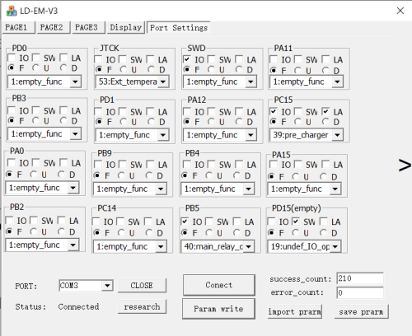Open the SWD function dropdown
Screen dimensions: 412x336
pos(250,82)
